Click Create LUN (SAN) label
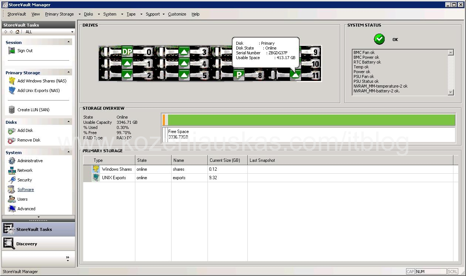Screen dimensions: 466x276 pos(33,110)
